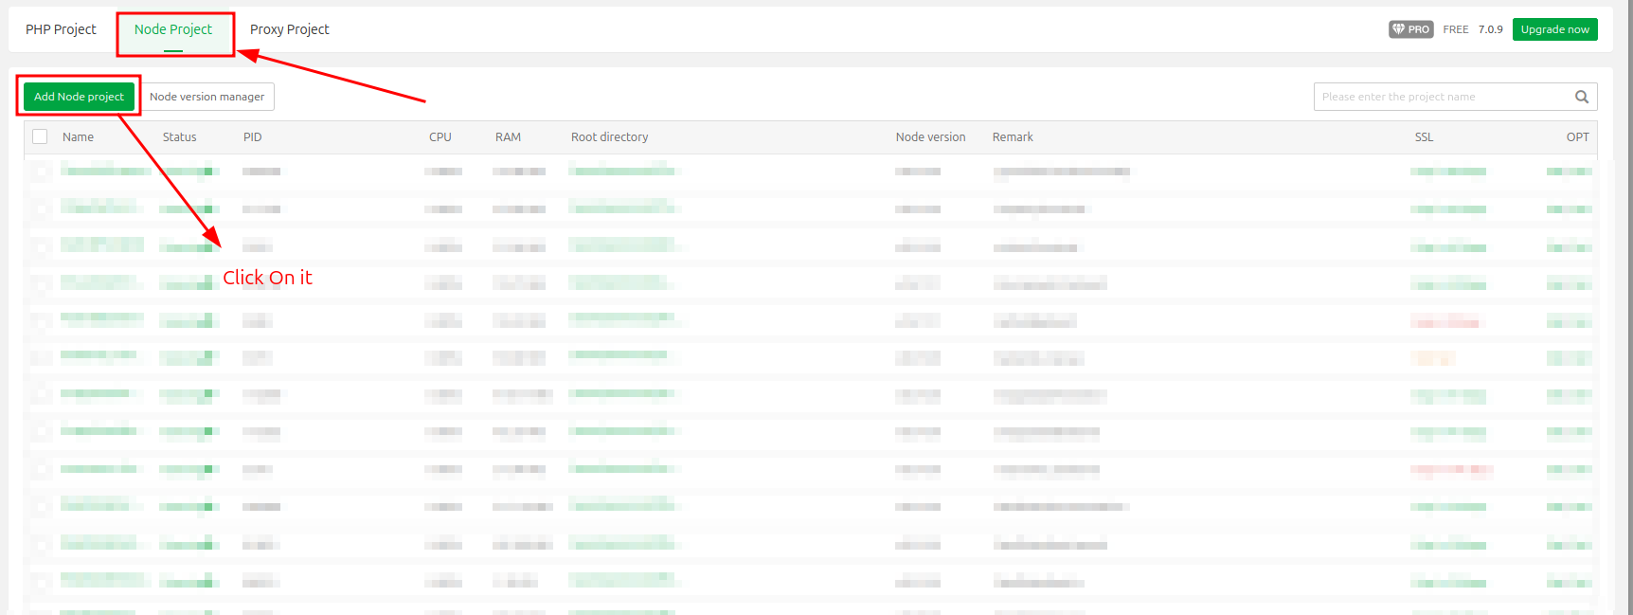Open the Node Project tab
1633x615 pixels.
tap(173, 29)
